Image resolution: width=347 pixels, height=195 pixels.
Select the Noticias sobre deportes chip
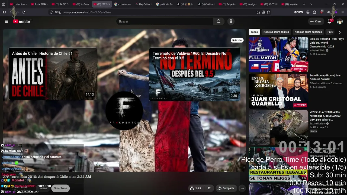point(308,32)
